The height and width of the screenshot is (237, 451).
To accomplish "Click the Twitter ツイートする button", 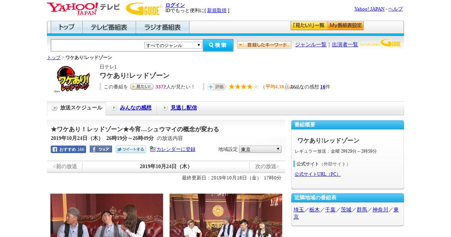I will 130,149.
